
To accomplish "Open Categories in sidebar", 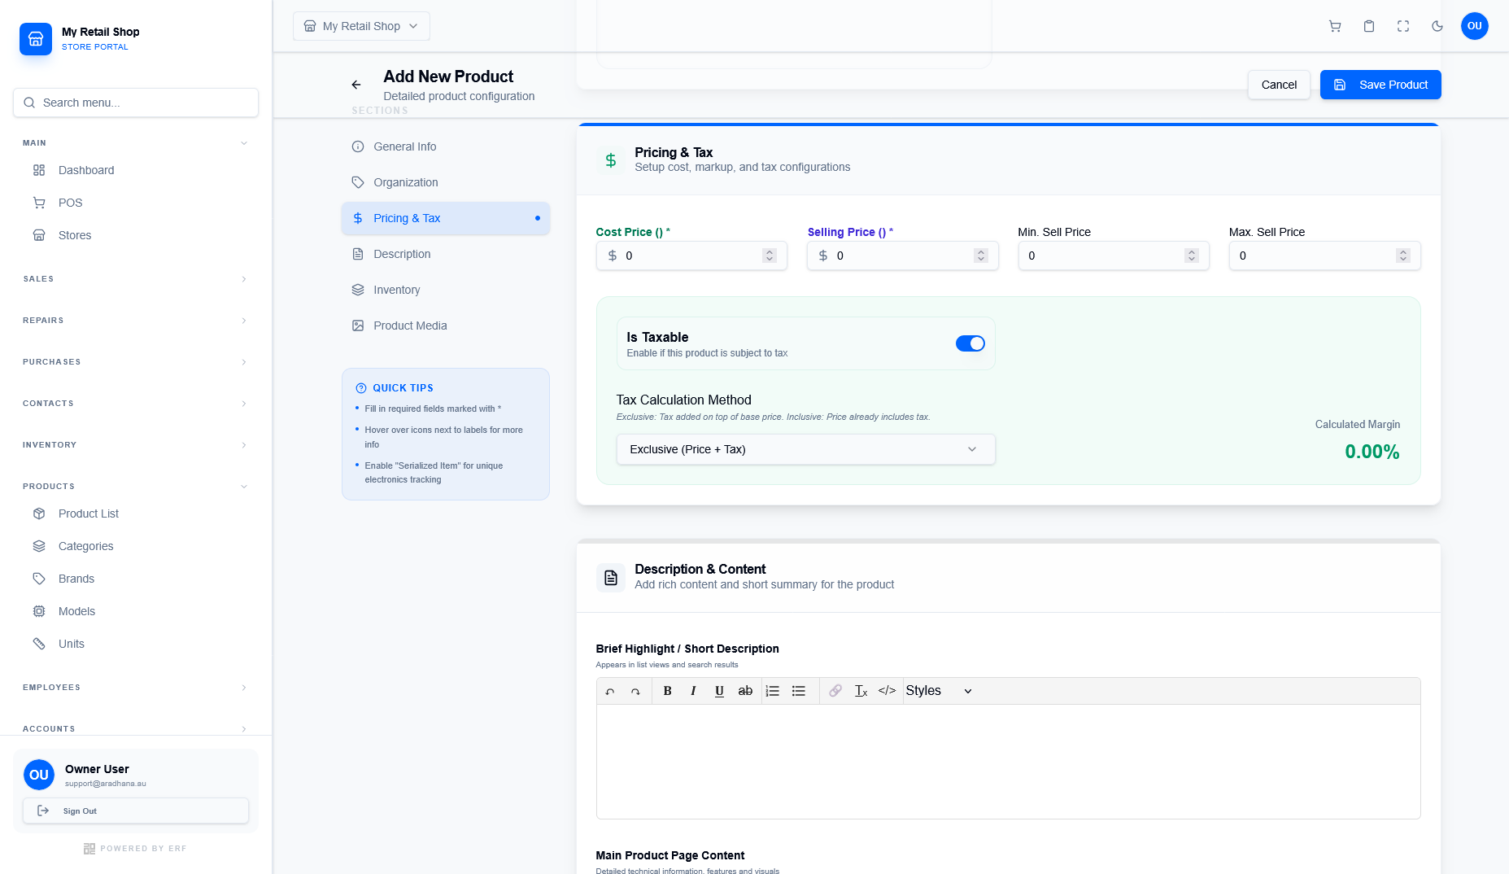I will [136, 546].
